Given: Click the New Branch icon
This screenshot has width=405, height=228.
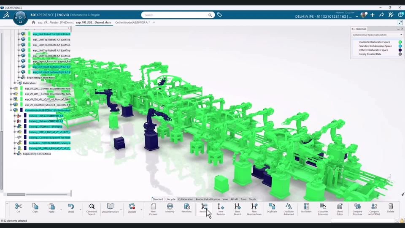Looking at the screenshot, I should pyautogui.click(x=238, y=206).
